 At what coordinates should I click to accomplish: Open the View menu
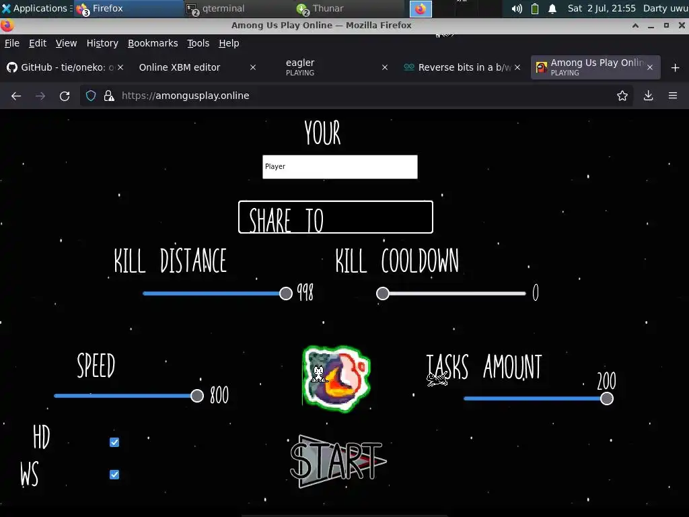click(x=66, y=43)
